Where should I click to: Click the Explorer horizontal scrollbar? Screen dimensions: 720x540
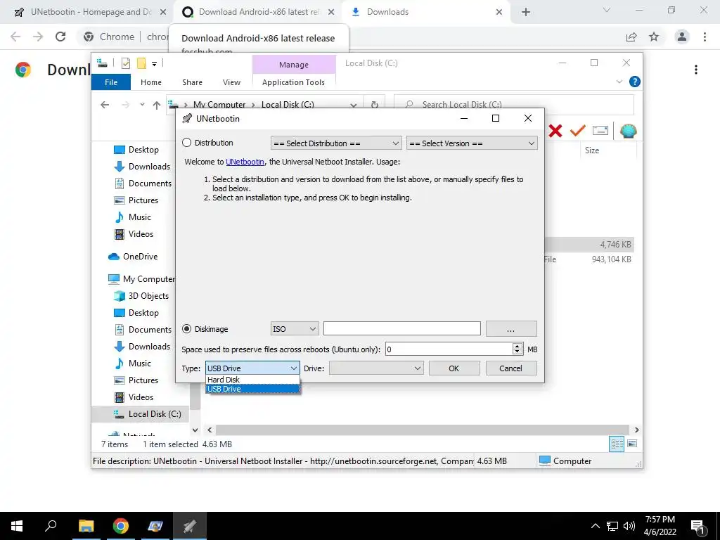pyautogui.click(x=423, y=430)
